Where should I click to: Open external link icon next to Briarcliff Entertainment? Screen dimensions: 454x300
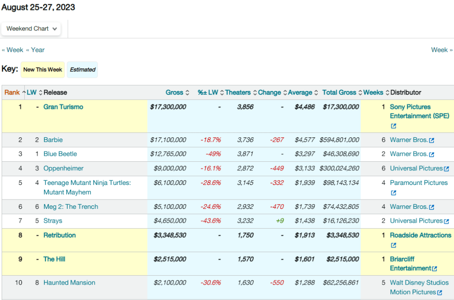tap(435, 269)
